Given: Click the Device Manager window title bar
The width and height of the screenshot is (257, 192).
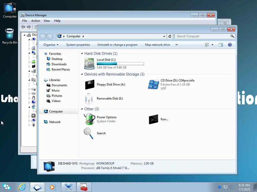Looking at the screenshot, I should [x=105, y=15].
